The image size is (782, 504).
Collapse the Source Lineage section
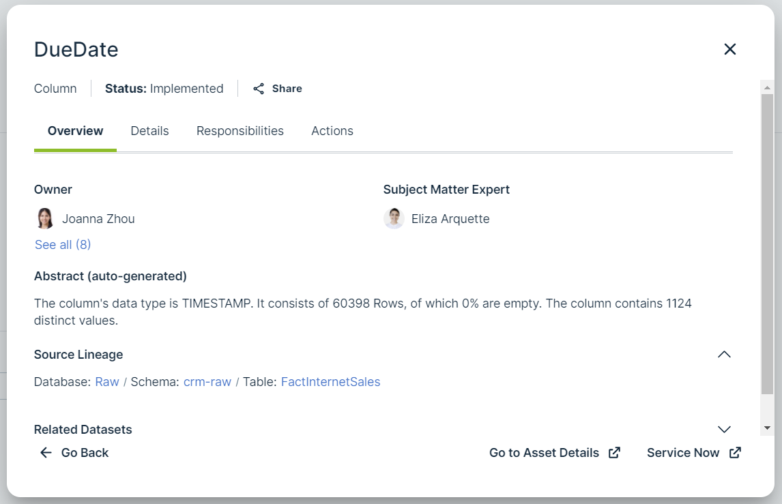tap(724, 355)
